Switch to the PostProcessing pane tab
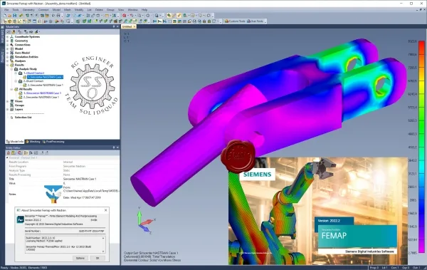Screen dimensions: 427x270 coord(53,142)
